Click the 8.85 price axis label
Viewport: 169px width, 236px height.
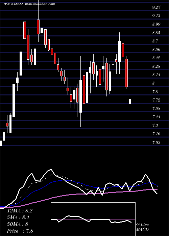pyautogui.click(x=156, y=32)
